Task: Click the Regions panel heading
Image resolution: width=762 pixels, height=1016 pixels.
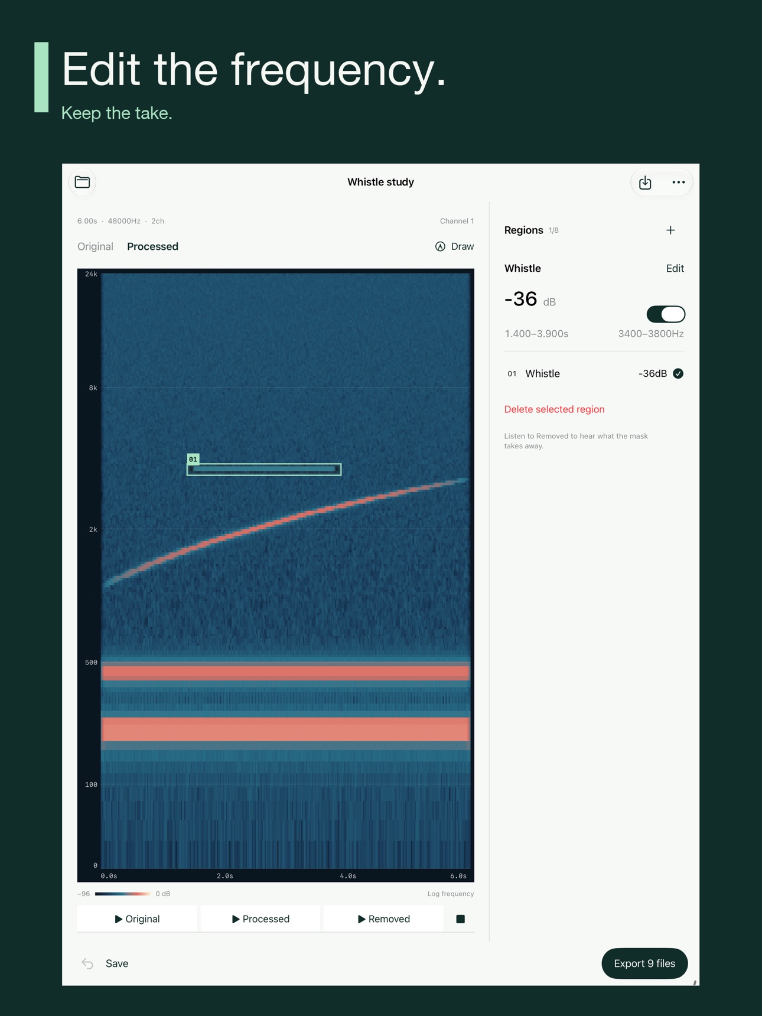Action: click(x=523, y=230)
